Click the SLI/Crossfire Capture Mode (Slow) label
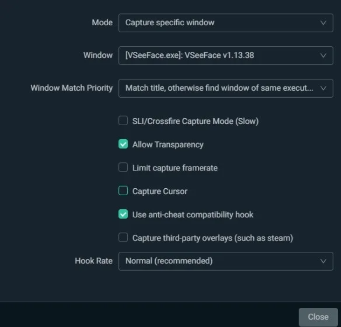341x327 pixels. point(195,121)
